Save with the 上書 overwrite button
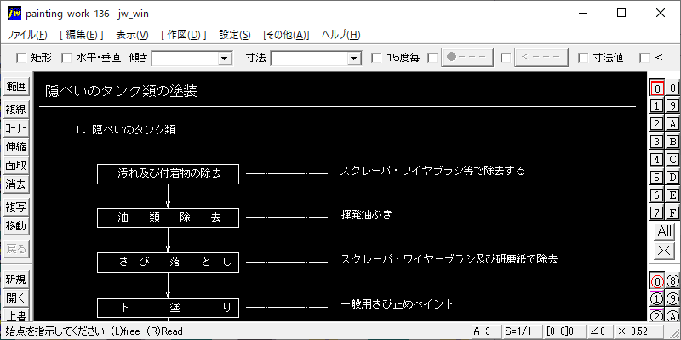This screenshot has width=681, height=340. 16,314
